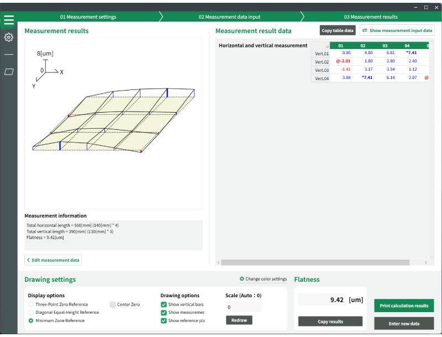Click the Scale value input field
This screenshot has width=442, height=337.
click(x=243, y=307)
